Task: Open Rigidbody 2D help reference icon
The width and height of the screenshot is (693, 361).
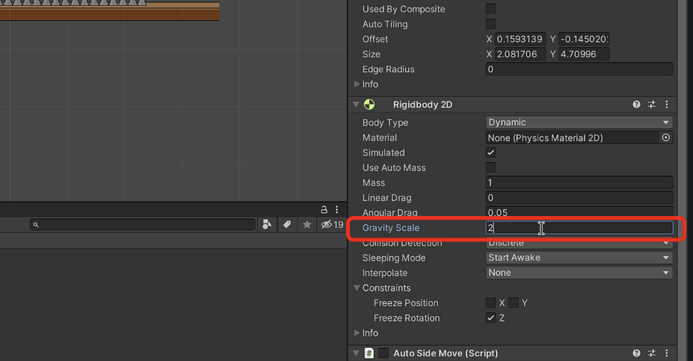Action: [x=637, y=105]
